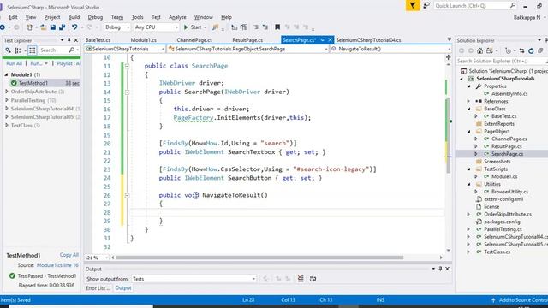Save the current file with the Save icon

pos(53,27)
